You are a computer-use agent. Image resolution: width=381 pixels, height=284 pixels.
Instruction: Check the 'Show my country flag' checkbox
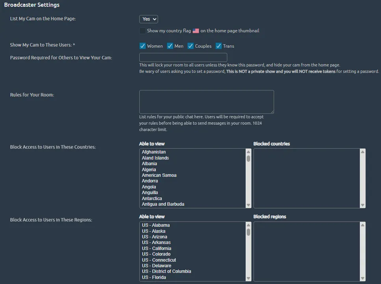(142, 30)
